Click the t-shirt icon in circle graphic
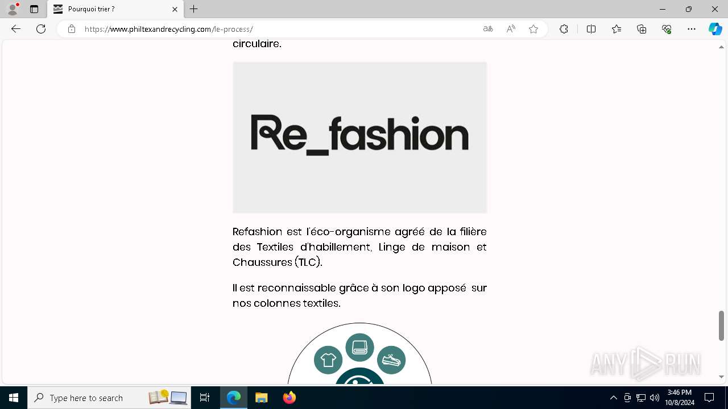Image resolution: width=728 pixels, height=409 pixels. click(328, 360)
